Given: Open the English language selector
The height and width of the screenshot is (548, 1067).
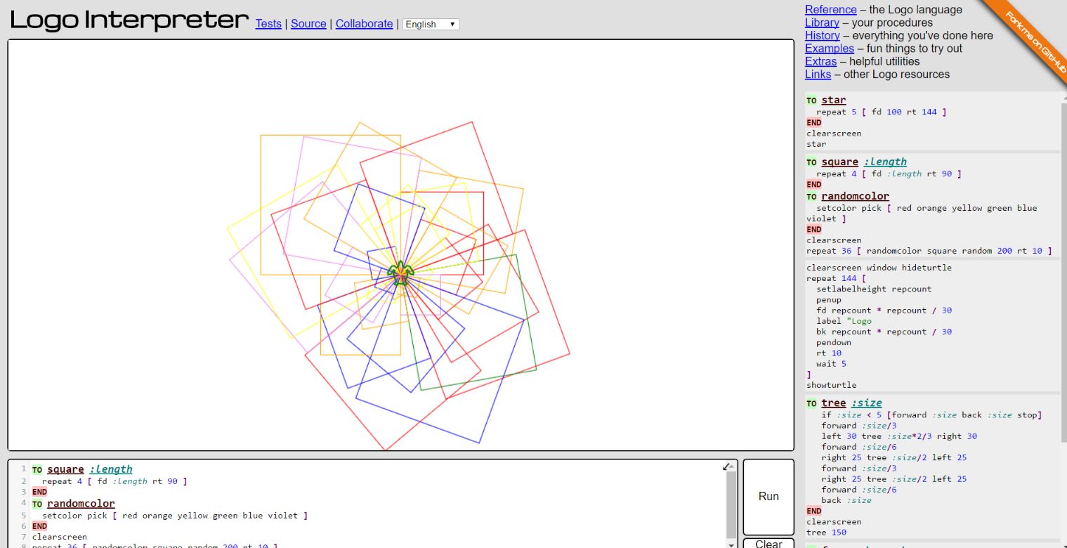Looking at the screenshot, I should 430,24.
